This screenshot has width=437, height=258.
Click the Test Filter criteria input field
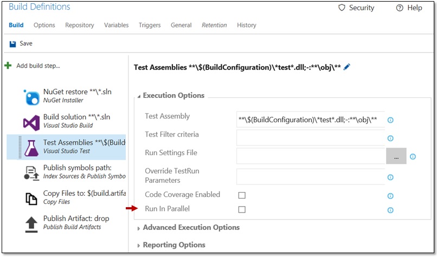click(x=310, y=138)
